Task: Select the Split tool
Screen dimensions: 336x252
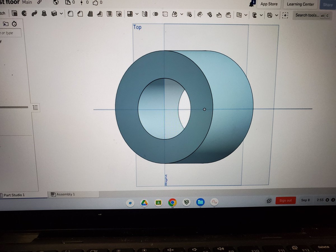Action: 165,14
